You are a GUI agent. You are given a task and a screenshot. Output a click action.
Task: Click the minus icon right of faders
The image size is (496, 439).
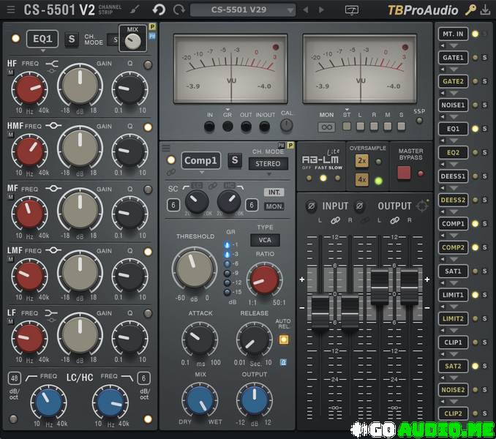pos(427,307)
